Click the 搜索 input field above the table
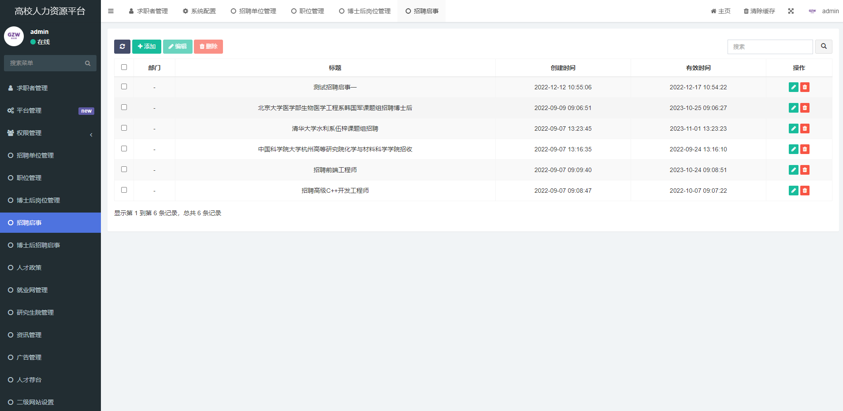This screenshot has width=843, height=411. point(769,47)
